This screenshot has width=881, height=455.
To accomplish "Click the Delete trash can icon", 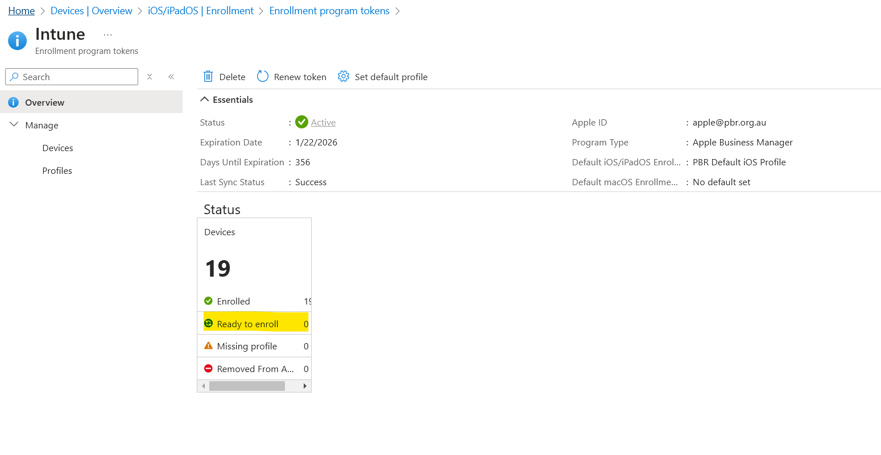I will point(208,77).
